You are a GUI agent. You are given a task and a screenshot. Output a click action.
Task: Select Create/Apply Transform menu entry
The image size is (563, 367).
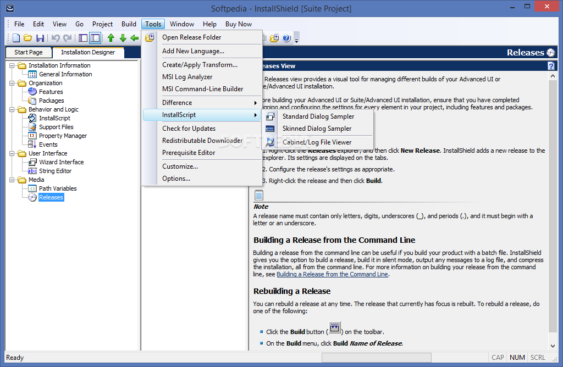coord(202,65)
